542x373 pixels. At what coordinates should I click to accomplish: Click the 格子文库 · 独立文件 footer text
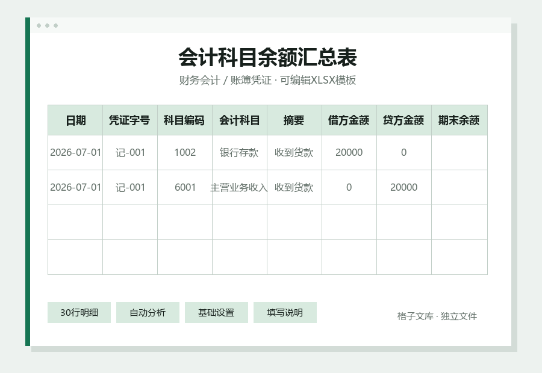pyautogui.click(x=437, y=316)
